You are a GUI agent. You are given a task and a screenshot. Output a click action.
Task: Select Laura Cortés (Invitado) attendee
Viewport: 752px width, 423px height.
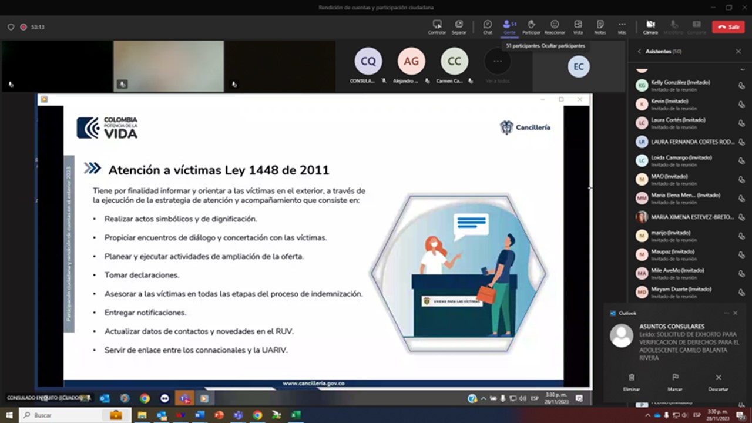click(x=690, y=123)
